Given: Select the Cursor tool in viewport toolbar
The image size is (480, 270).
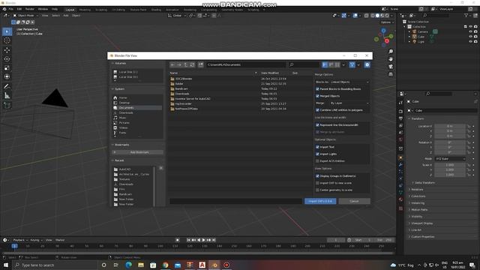Looking at the screenshot, I should (x=7, y=40).
